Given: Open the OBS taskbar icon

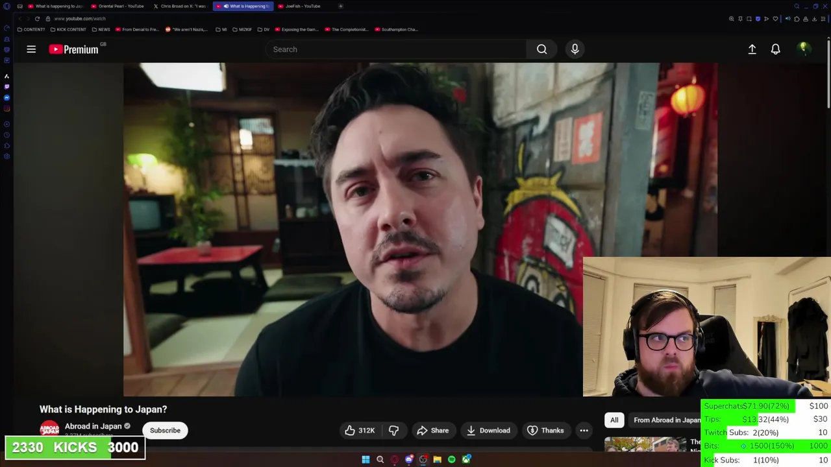Looking at the screenshot, I should 423,459.
